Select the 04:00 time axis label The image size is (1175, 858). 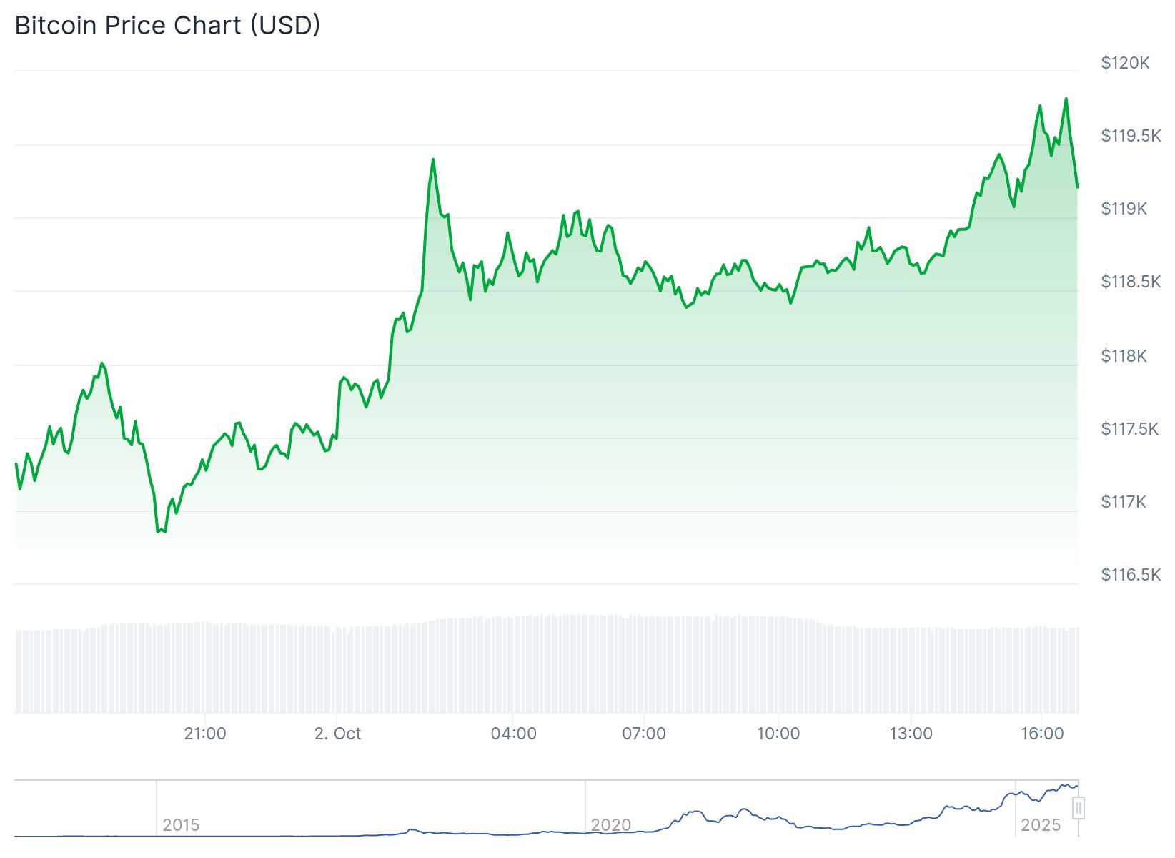point(513,734)
